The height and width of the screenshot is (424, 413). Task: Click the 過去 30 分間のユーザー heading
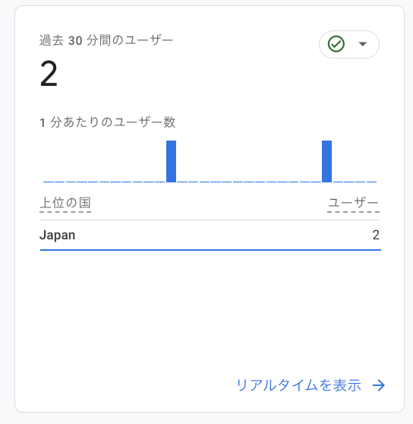[106, 40]
